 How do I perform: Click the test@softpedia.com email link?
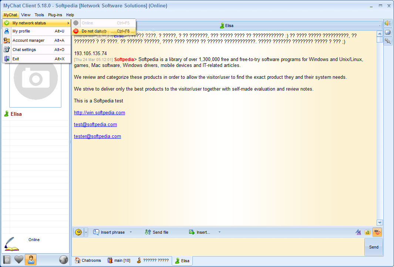pos(95,125)
